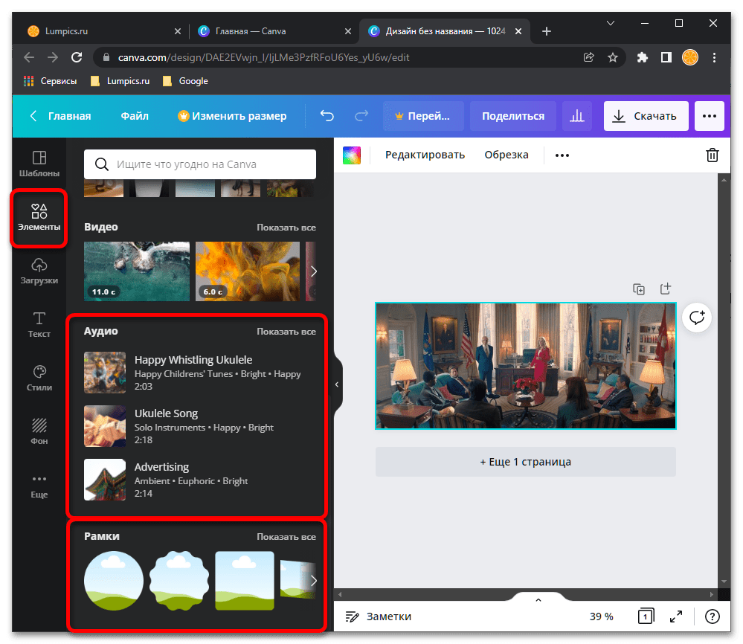This screenshot has width=743, height=644.
Task: Open Chrome three-dot menu
Action: click(x=714, y=57)
